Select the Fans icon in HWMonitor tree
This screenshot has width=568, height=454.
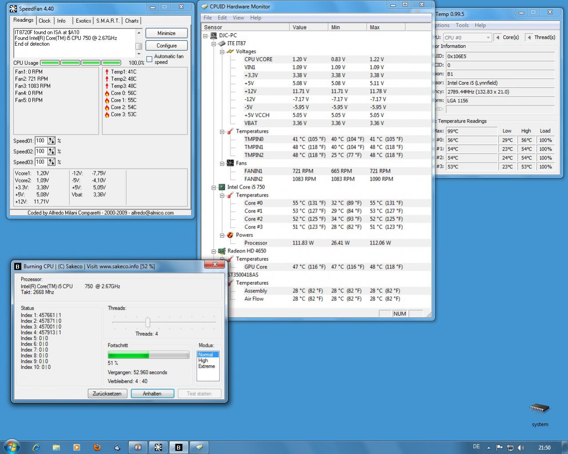pyautogui.click(x=230, y=163)
